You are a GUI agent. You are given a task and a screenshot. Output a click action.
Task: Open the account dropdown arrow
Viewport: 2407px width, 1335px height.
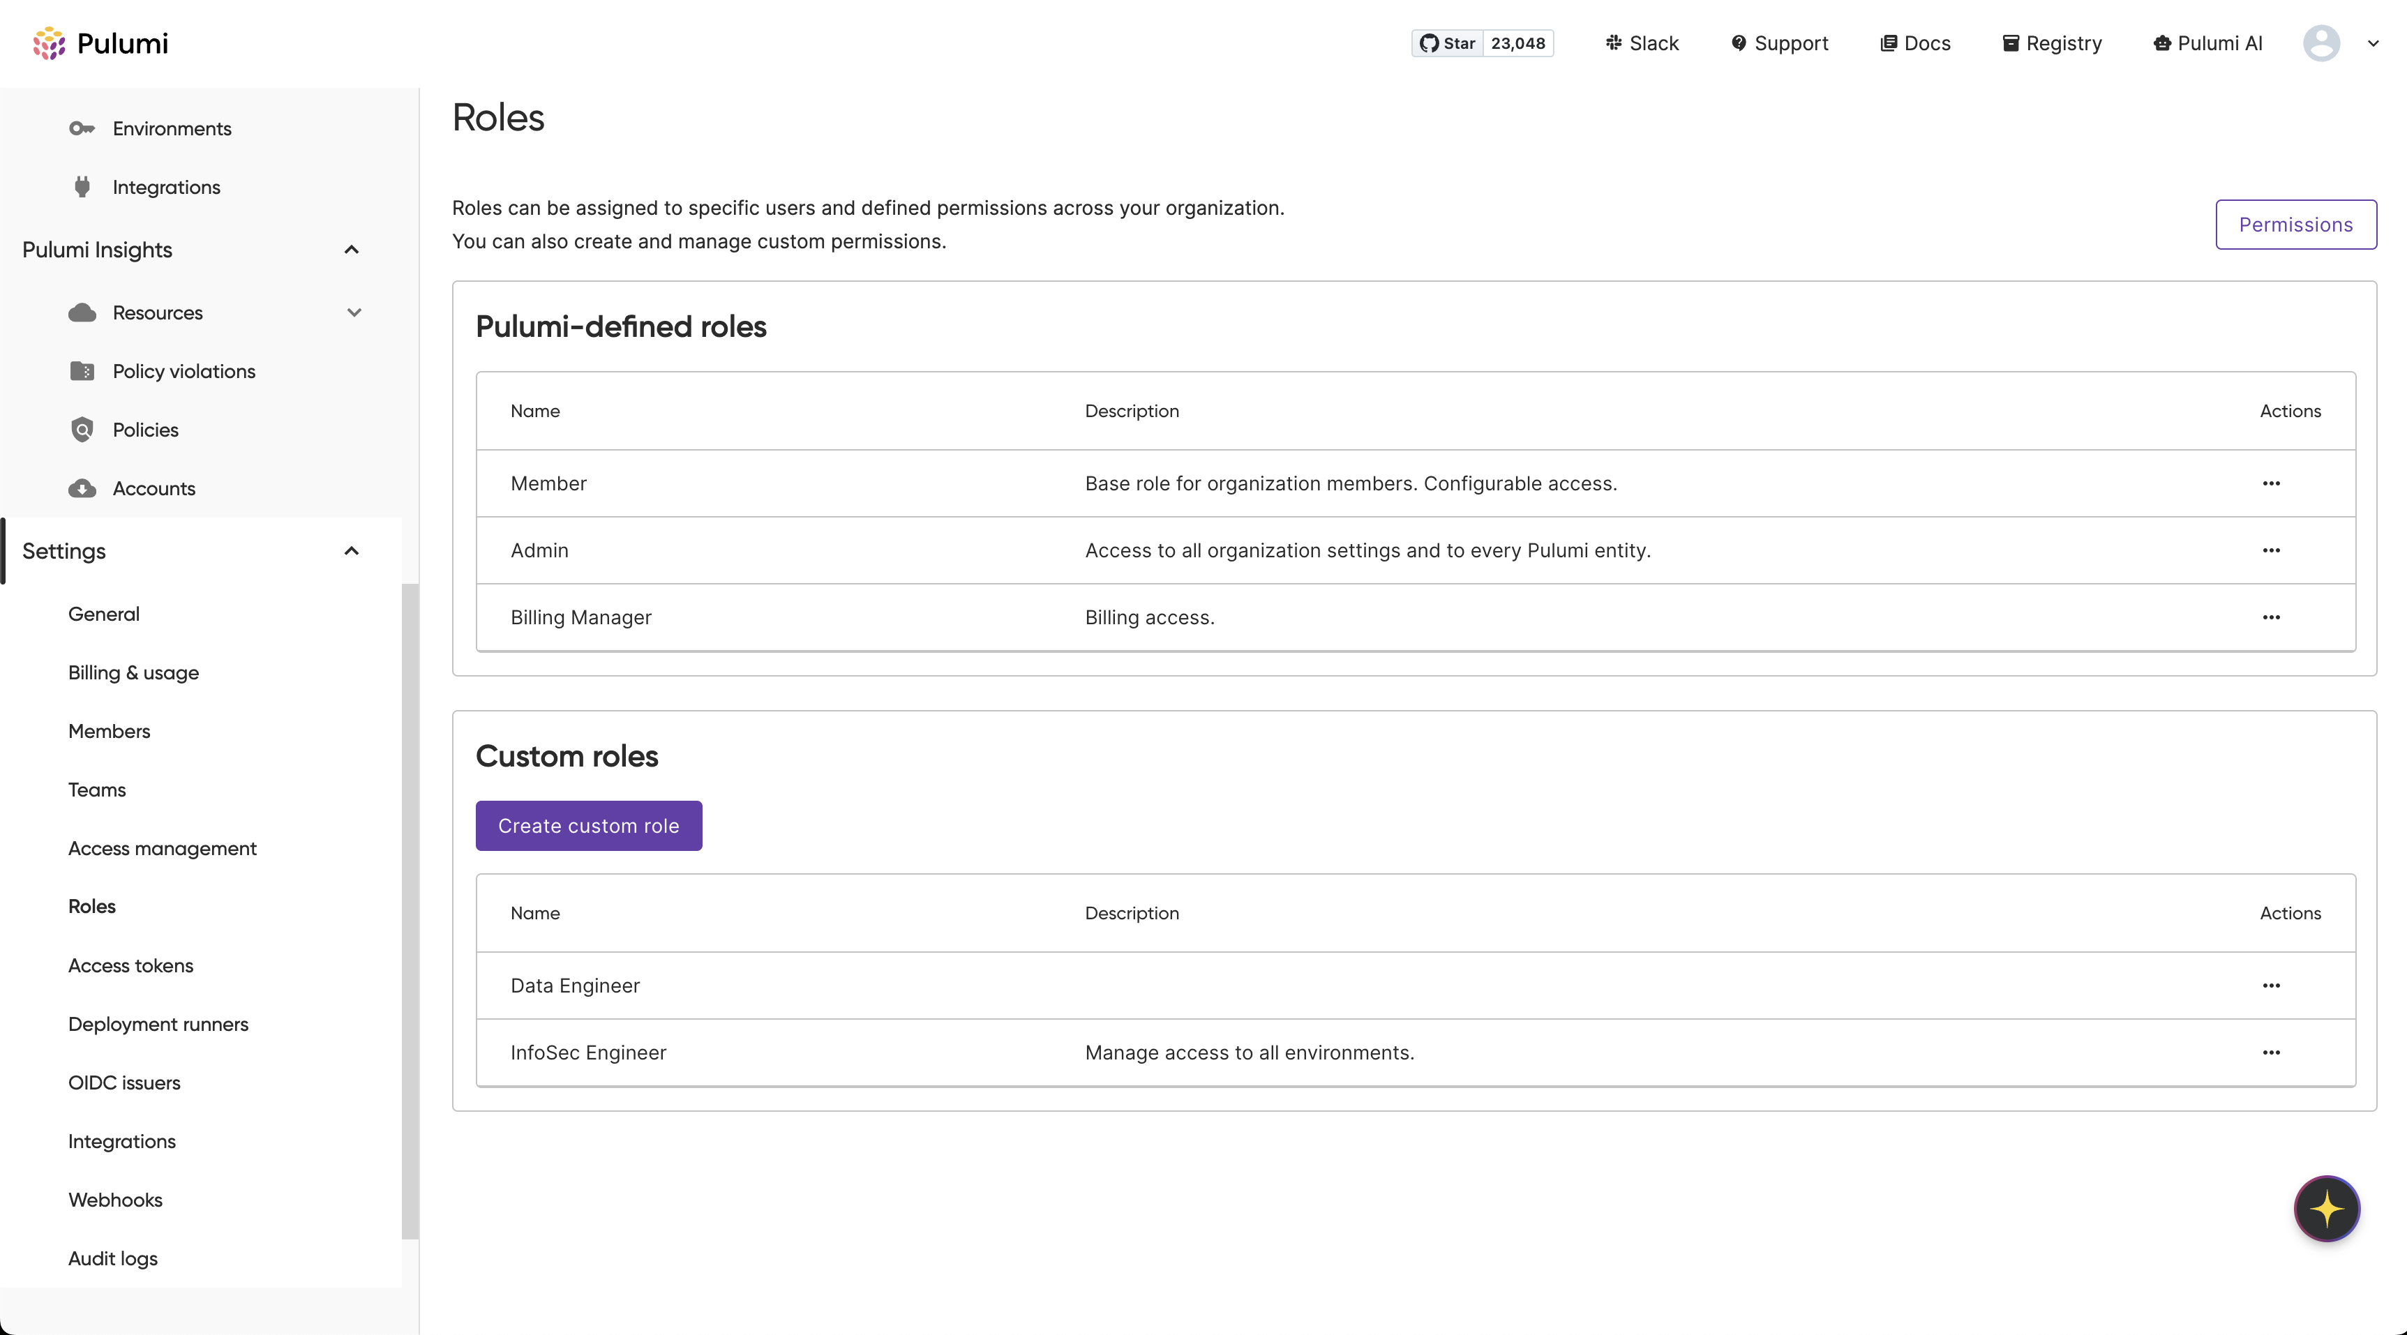click(2374, 43)
